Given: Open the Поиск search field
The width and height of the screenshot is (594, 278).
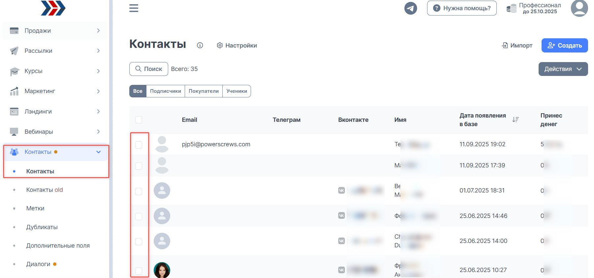Looking at the screenshot, I should [149, 69].
